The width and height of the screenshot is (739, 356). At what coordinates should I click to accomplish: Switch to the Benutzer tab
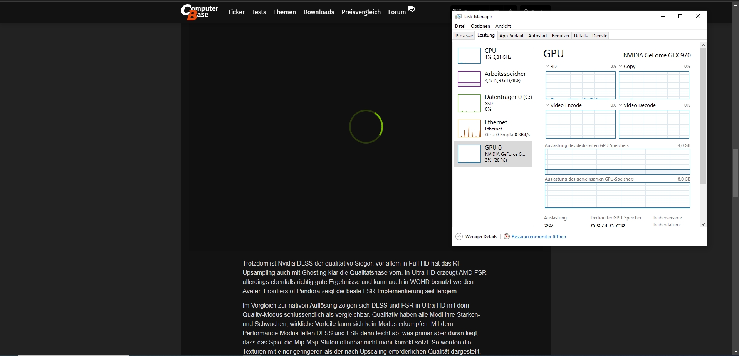tap(560, 36)
